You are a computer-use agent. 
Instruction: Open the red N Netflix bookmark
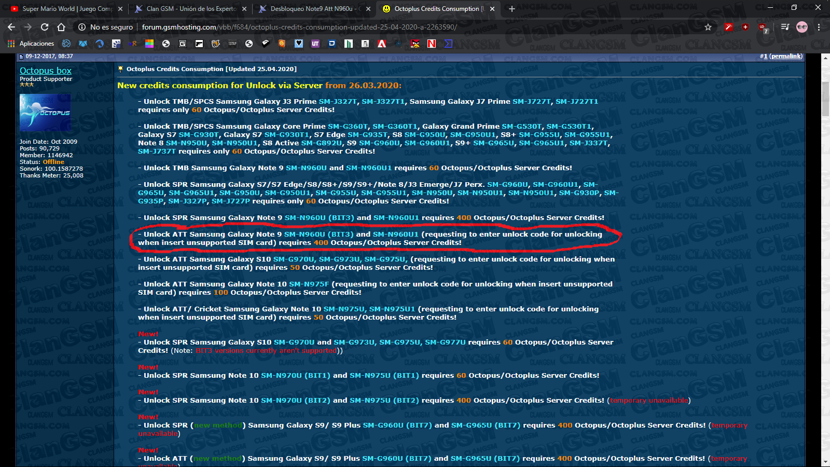click(x=432, y=44)
